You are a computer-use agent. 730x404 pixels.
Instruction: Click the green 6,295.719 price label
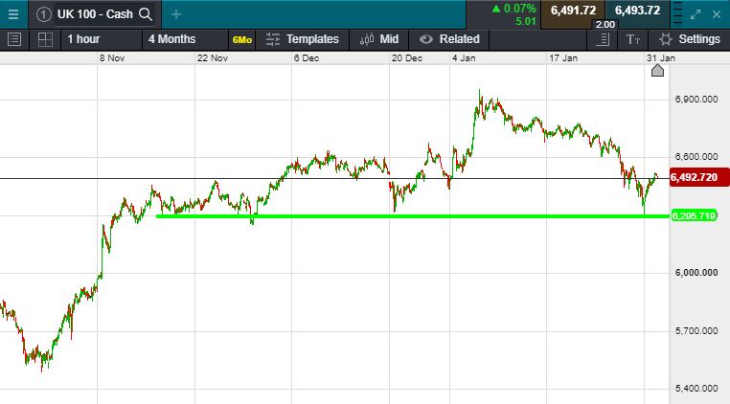click(x=694, y=216)
